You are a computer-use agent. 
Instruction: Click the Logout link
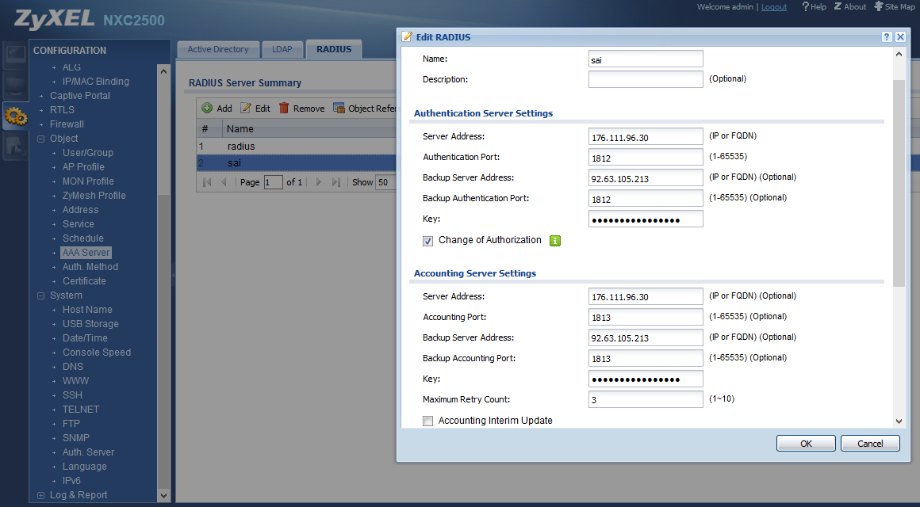tap(774, 7)
